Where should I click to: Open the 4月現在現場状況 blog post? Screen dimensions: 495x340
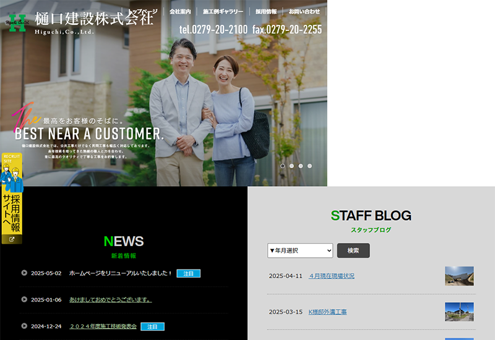coord(332,276)
